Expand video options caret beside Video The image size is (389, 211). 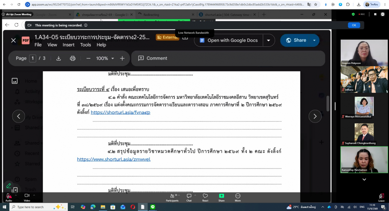(x=34, y=195)
